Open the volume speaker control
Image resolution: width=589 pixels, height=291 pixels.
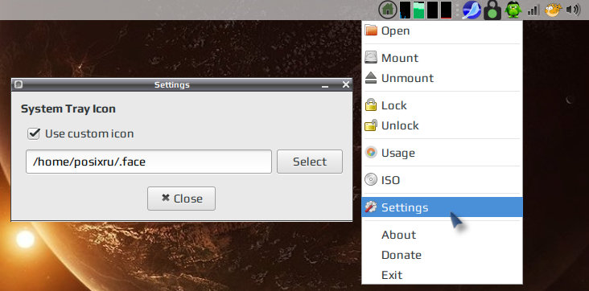coord(573,10)
